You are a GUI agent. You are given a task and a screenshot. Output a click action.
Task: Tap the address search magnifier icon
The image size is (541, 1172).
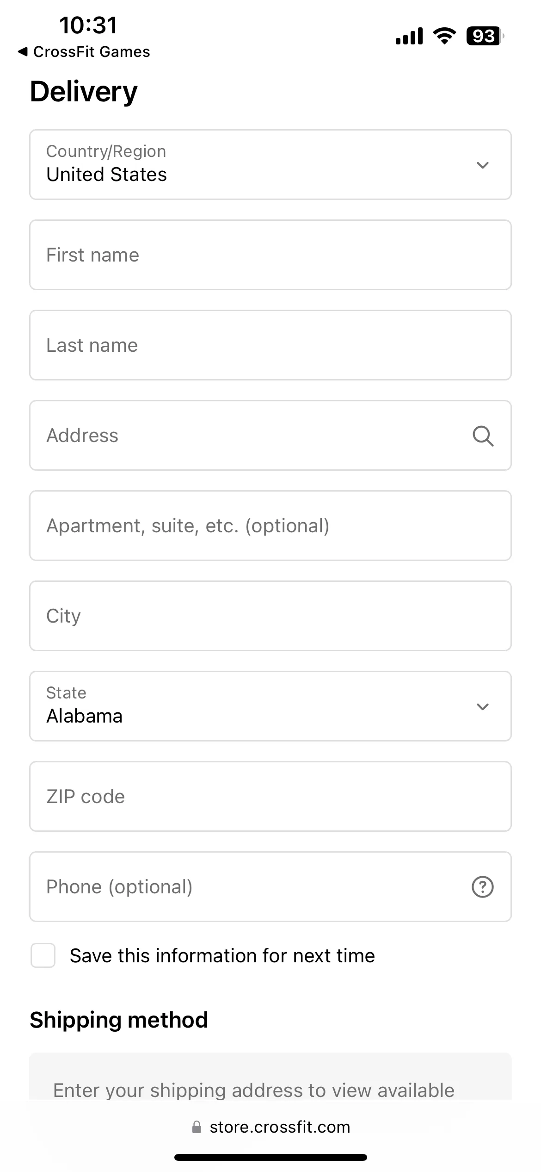[x=483, y=436]
